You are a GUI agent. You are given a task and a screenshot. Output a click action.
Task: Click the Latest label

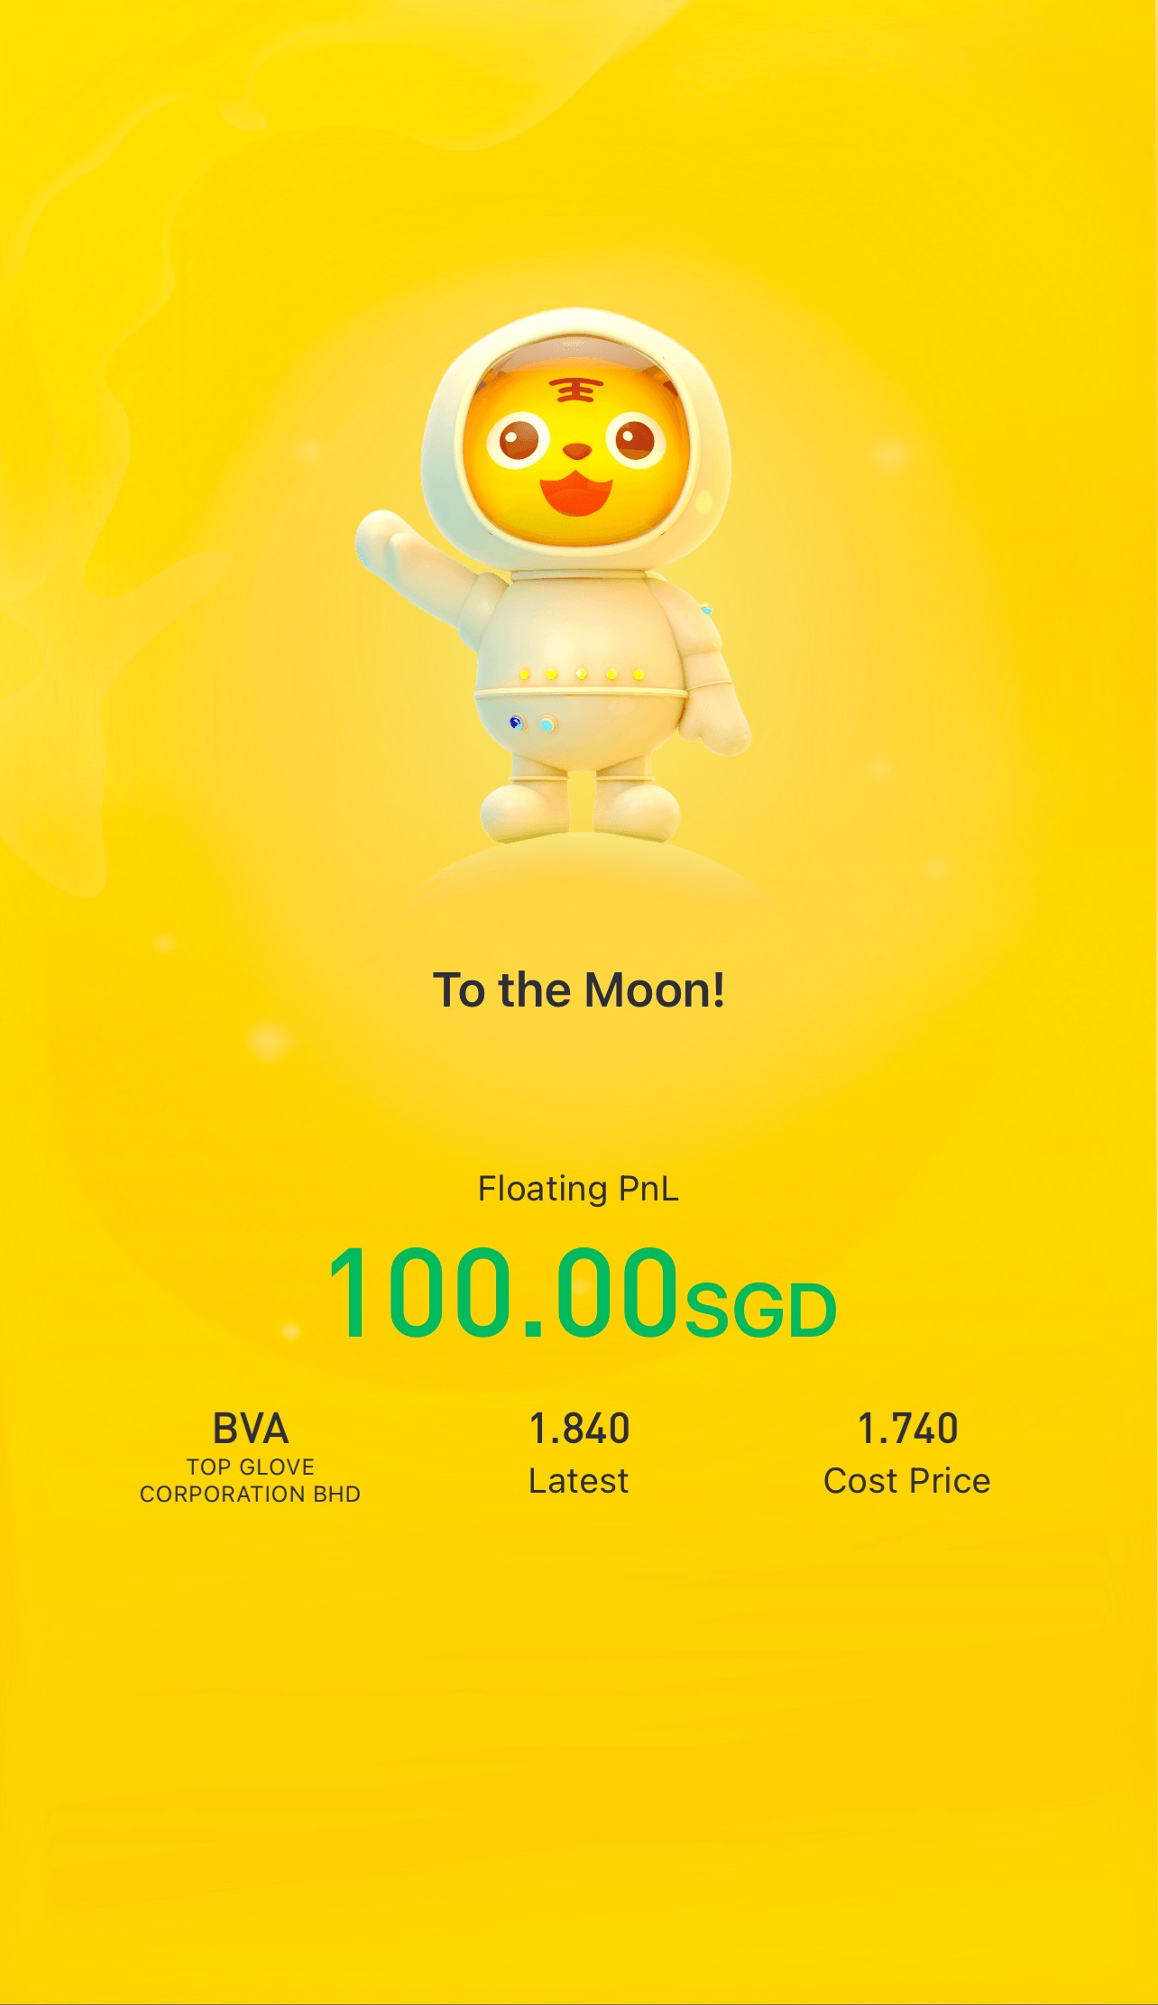pos(578,1481)
